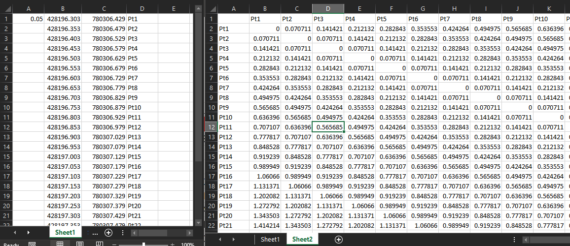Click the cell with 780307.429
This screenshot has height=246, width=570.
[104, 215]
